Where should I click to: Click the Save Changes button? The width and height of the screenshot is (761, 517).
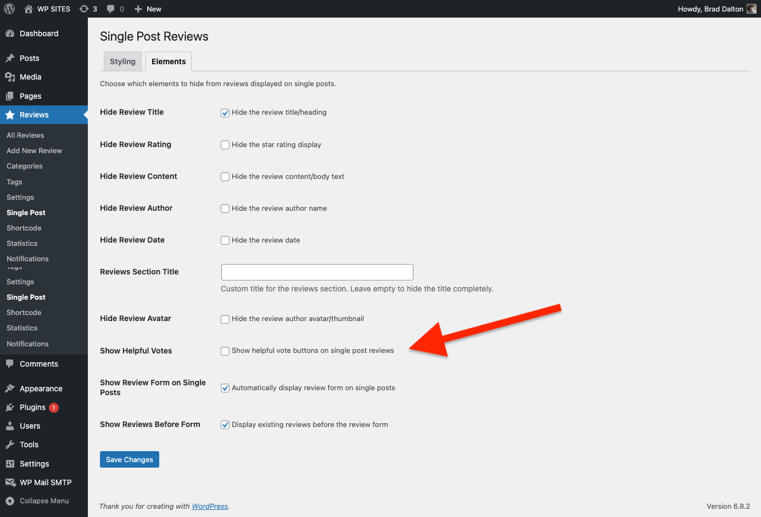(130, 459)
